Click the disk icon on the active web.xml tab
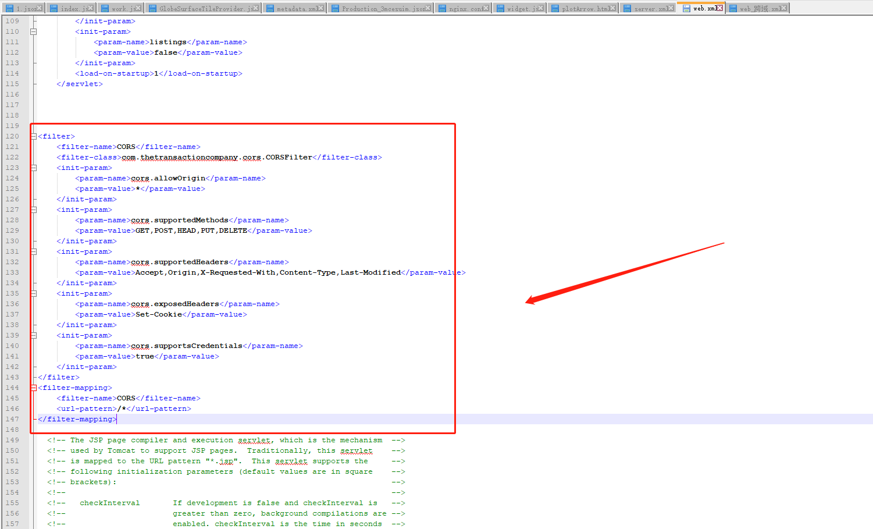The image size is (873, 529). click(x=686, y=8)
